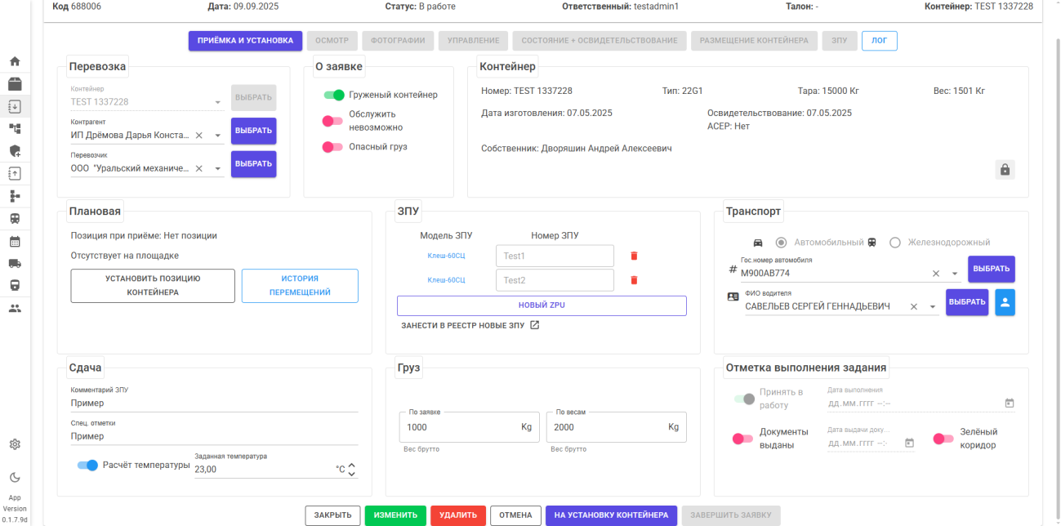
Task: Click the Новый ZPU button
Action: coord(542,305)
